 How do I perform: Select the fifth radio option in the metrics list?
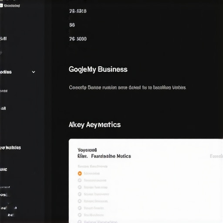pyautogui.click(x=80, y=201)
